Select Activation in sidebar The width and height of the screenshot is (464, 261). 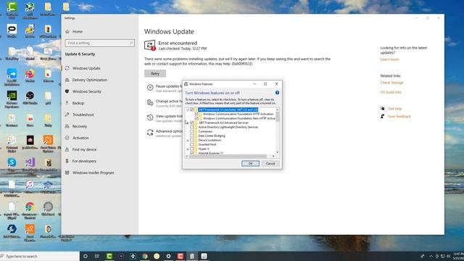[80, 138]
